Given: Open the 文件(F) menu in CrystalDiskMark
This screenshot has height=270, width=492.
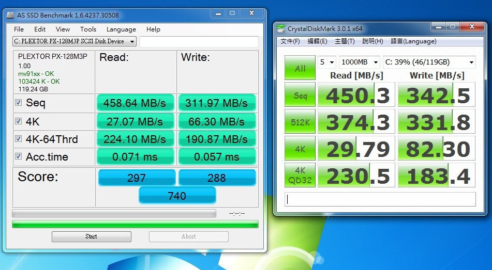Looking at the screenshot, I should click(x=290, y=41).
